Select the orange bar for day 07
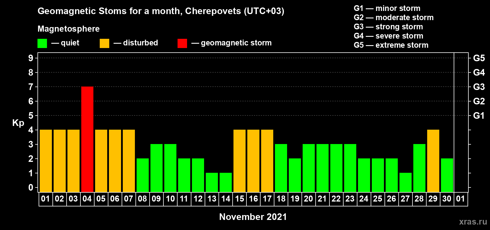Image resolution: width=490 pixels, height=230 pixels. click(129, 161)
